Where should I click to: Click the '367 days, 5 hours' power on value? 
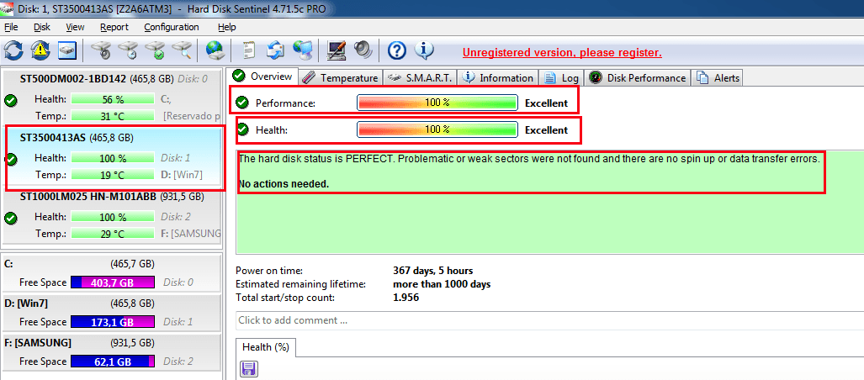(433, 271)
